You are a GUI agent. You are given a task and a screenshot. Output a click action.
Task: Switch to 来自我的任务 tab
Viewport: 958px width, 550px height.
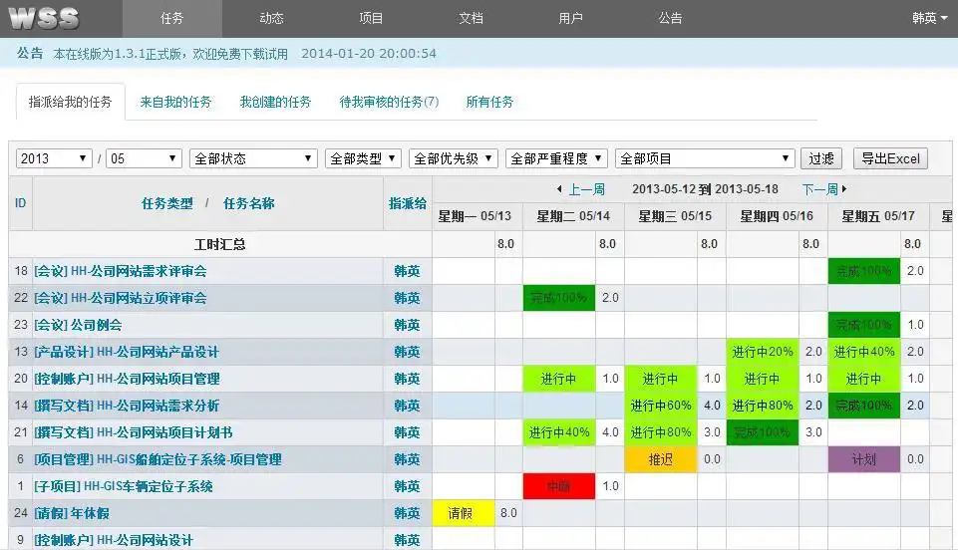pos(175,102)
